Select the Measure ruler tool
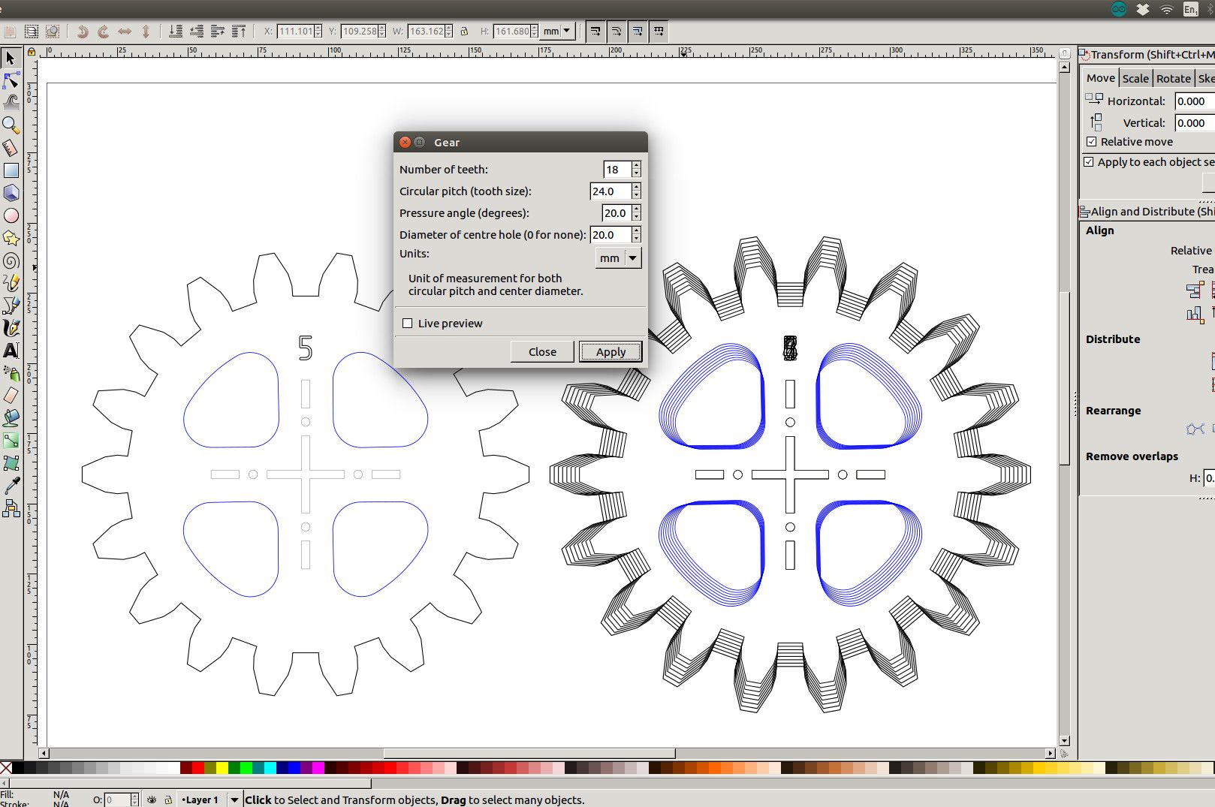Image resolution: width=1215 pixels, height=807 pixels. point(11,148)
